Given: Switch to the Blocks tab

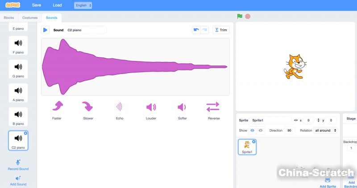Looking at the screenshot, I should click(x=9, y=18).
